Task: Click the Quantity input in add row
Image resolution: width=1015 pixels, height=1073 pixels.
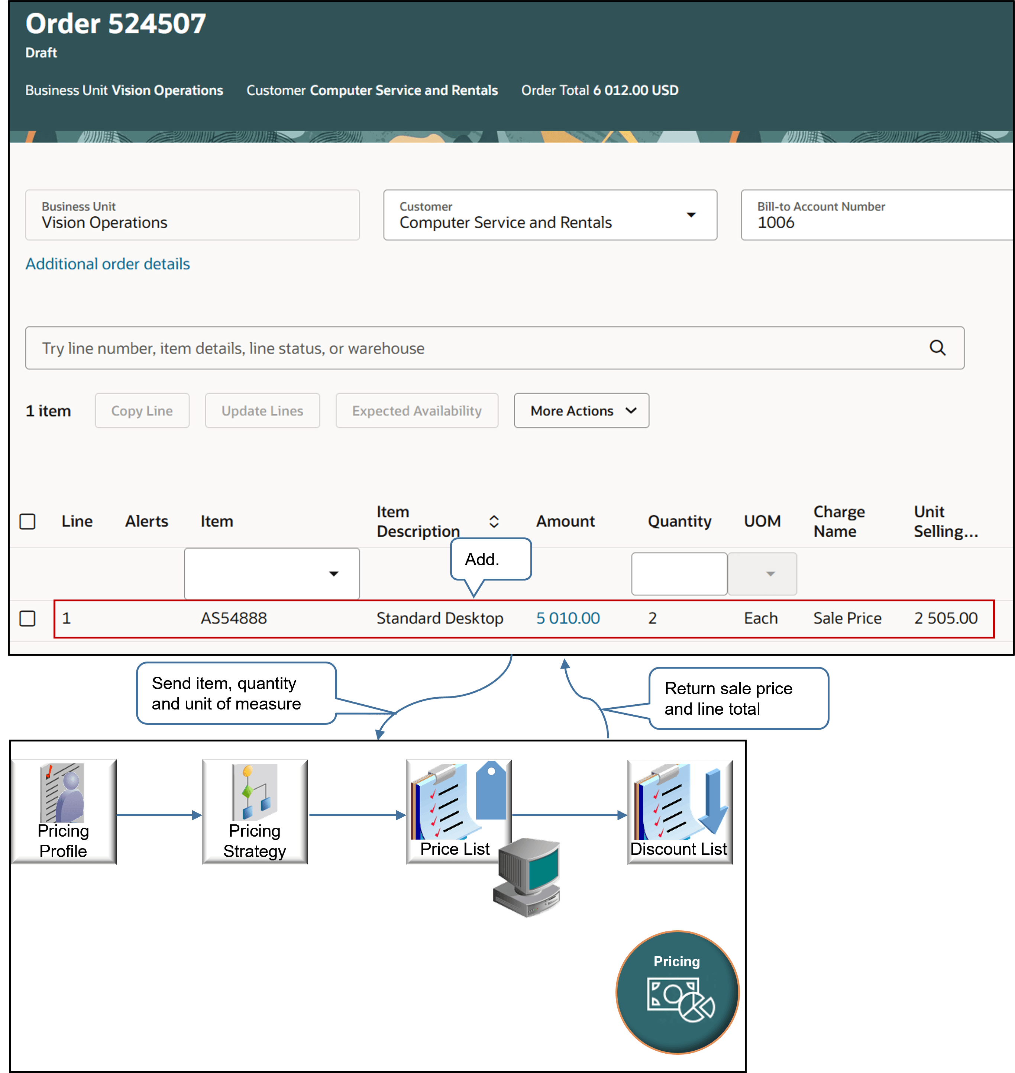Action: tap(679, 573)
